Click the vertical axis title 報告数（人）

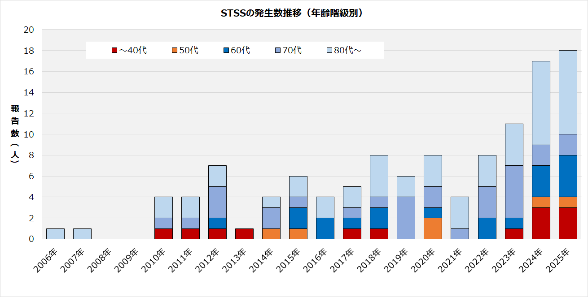(x=15, y=133)
